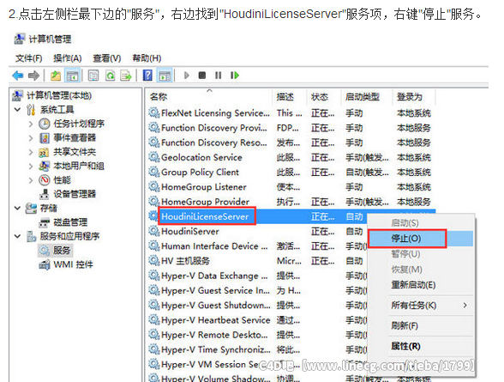
Task: Click the Refresh toolbar icon
Action: tap(111, 76)
